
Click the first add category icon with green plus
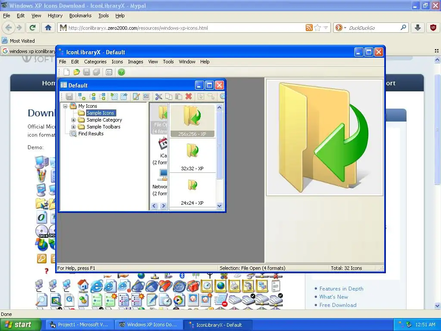(x=81, y=97)
